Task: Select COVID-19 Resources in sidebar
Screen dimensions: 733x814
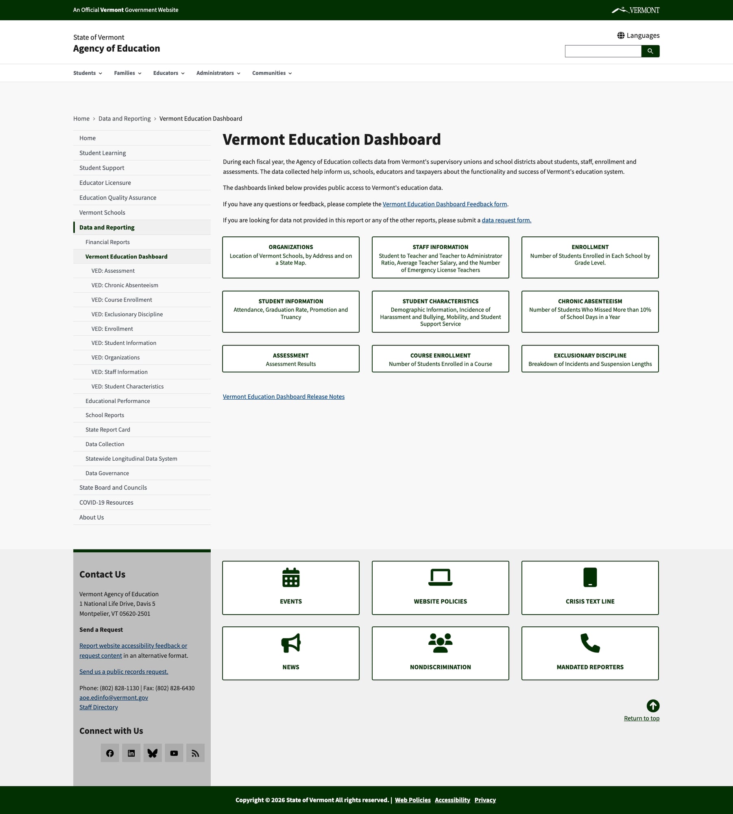Action: tap(142, 502)
